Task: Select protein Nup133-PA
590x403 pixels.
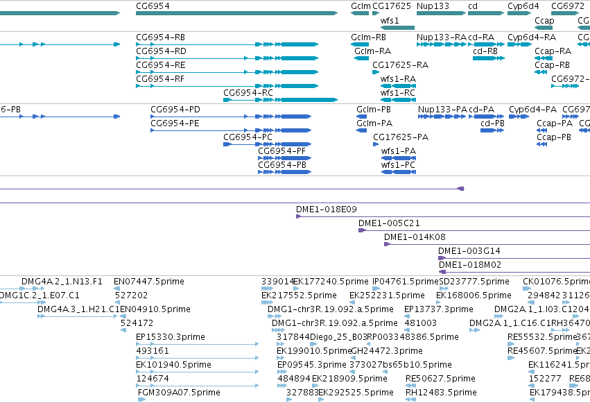Action: tap(442, 117)
